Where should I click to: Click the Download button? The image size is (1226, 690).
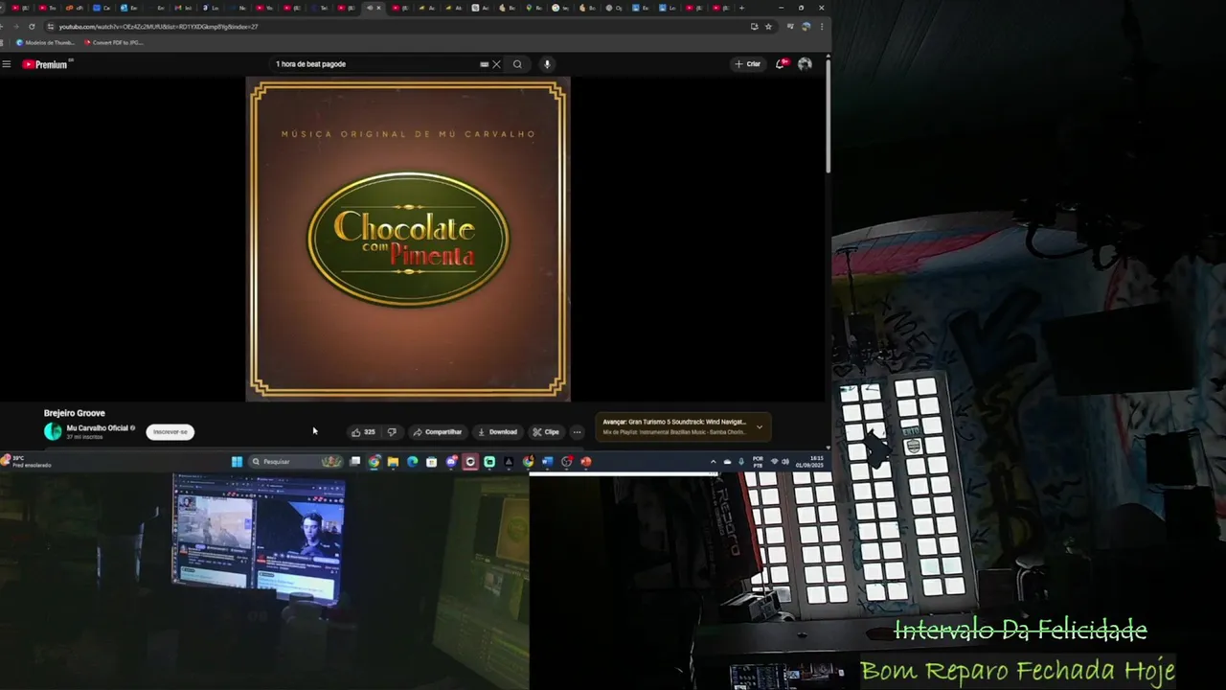pyautogui.click(x=497, y=432)
